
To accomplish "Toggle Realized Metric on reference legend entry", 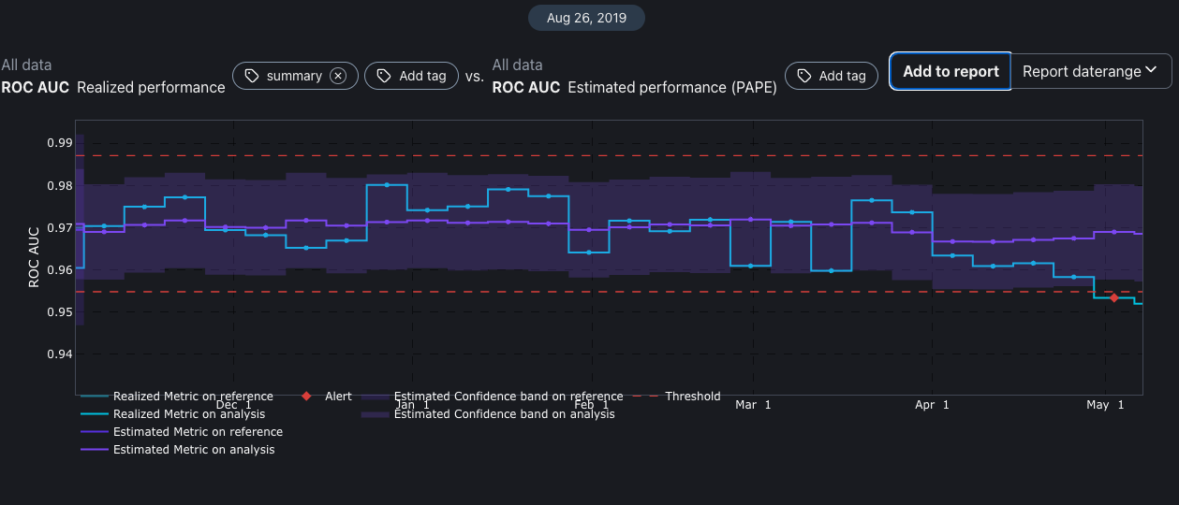I will click(193, 397).
